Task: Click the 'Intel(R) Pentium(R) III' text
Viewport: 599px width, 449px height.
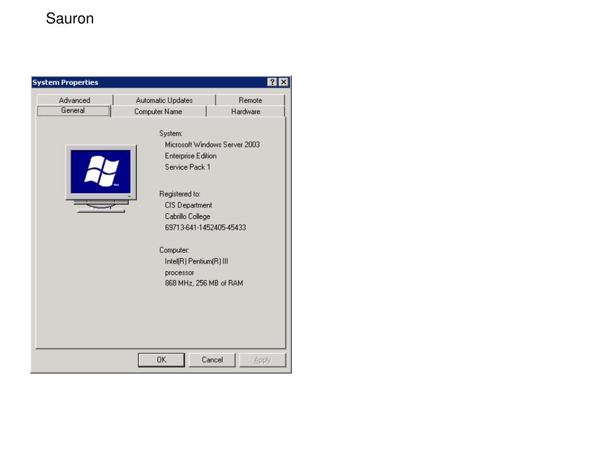Action: point(197,261)
